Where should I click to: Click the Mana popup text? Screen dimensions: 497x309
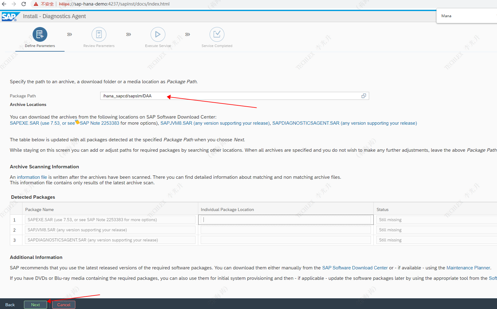tap(446, 16)
